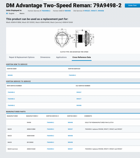Open new service 79A9498-2 link in 999477 row
The width and height of the screenshot is (140, 158).
(x=11, y=99)
